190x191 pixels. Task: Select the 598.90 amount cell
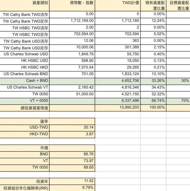point(72,61)
